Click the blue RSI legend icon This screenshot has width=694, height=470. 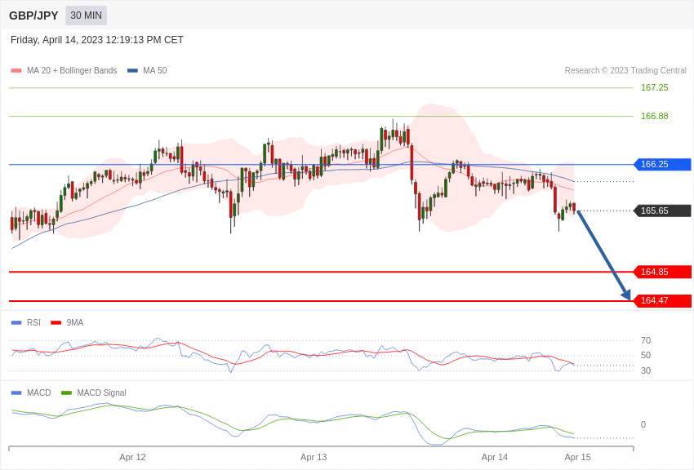[16, 323]
